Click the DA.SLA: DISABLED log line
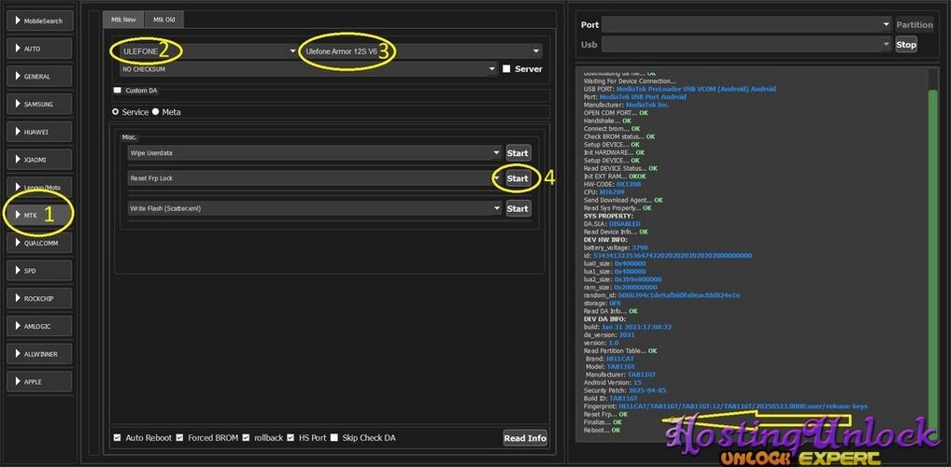 611,224
